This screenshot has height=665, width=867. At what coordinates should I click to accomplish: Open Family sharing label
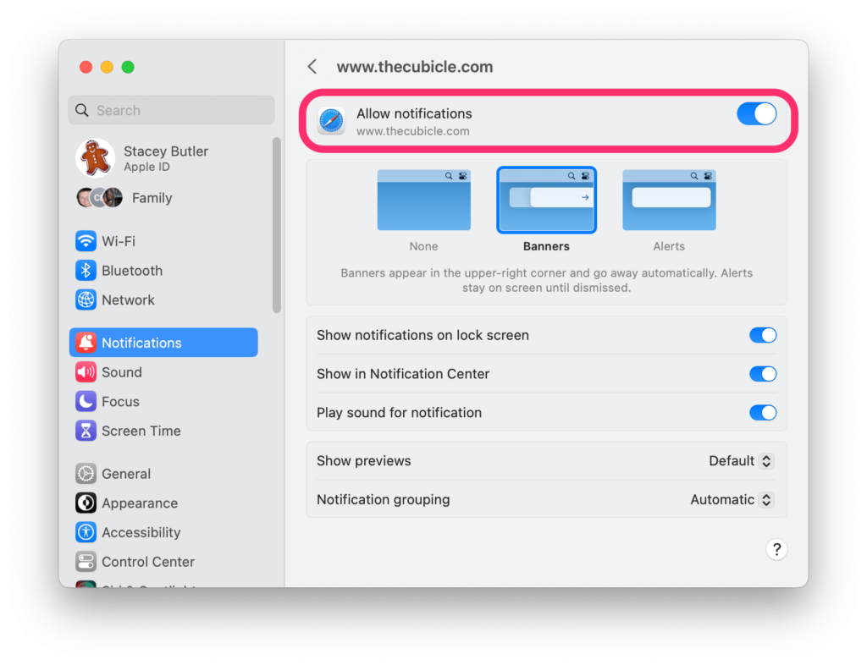[x=152, y=198]
